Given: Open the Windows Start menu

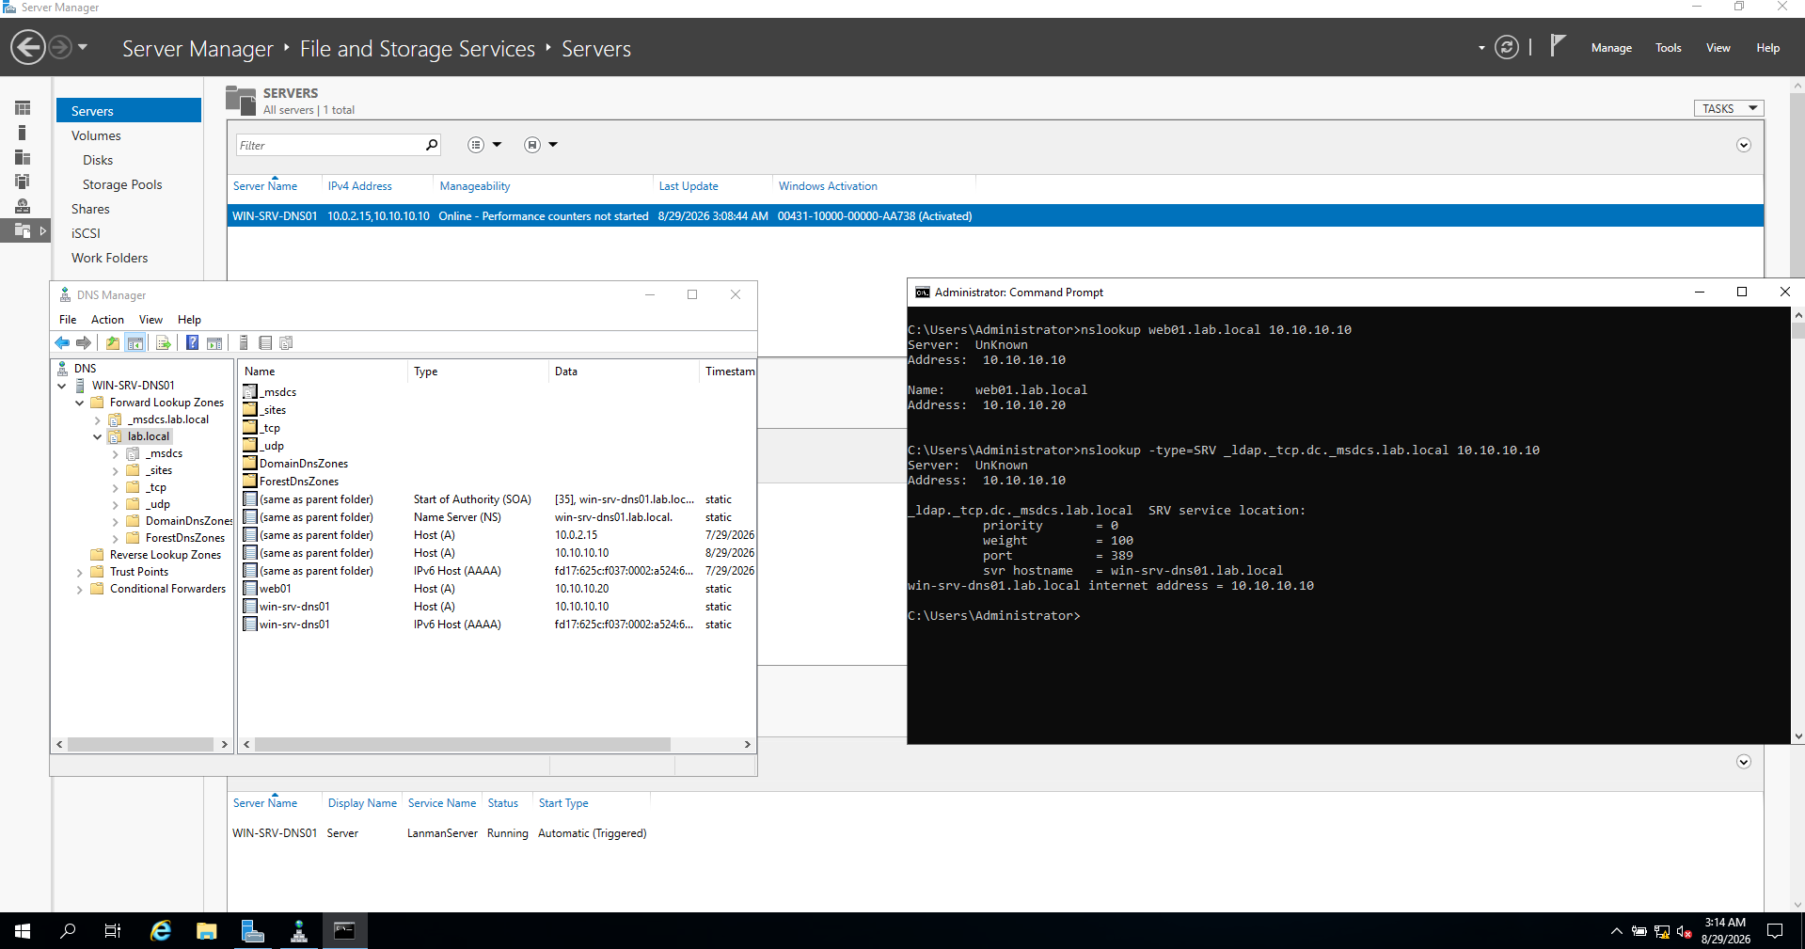Looking at the screenshot, I should [x=23, y=930].
